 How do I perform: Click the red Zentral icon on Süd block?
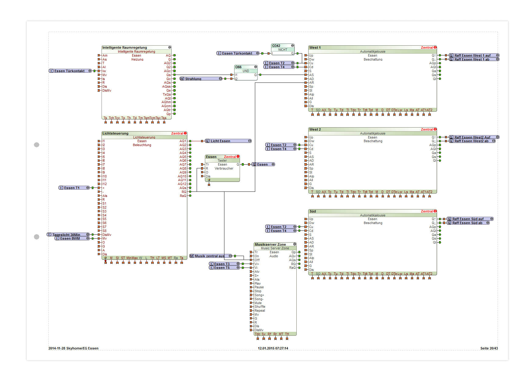pyautogui.click(x=435, y=211)
